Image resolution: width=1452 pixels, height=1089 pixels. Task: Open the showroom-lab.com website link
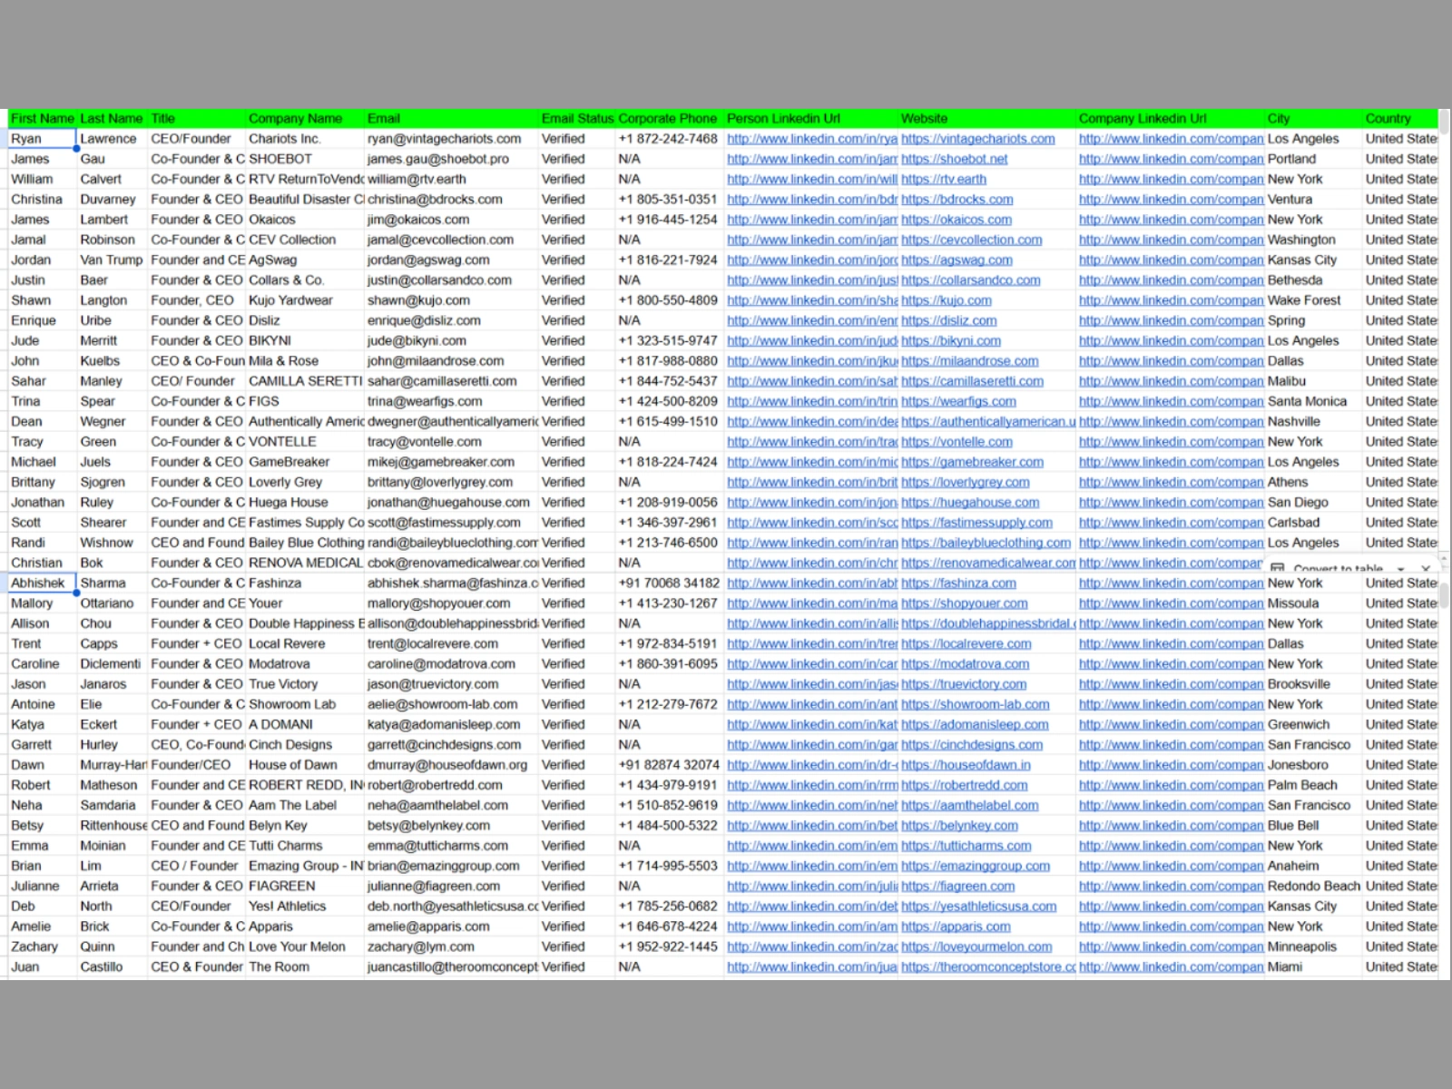point(976,704)
